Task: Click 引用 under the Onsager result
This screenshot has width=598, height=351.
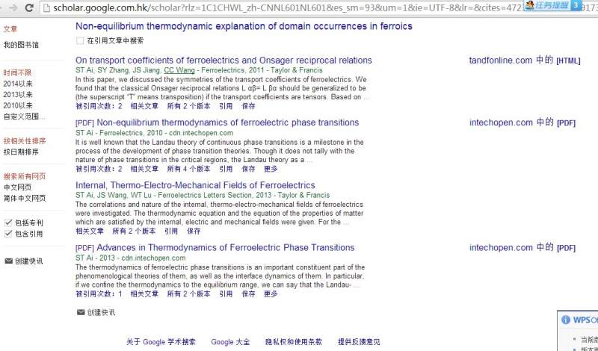Action: tap(226, 106)
